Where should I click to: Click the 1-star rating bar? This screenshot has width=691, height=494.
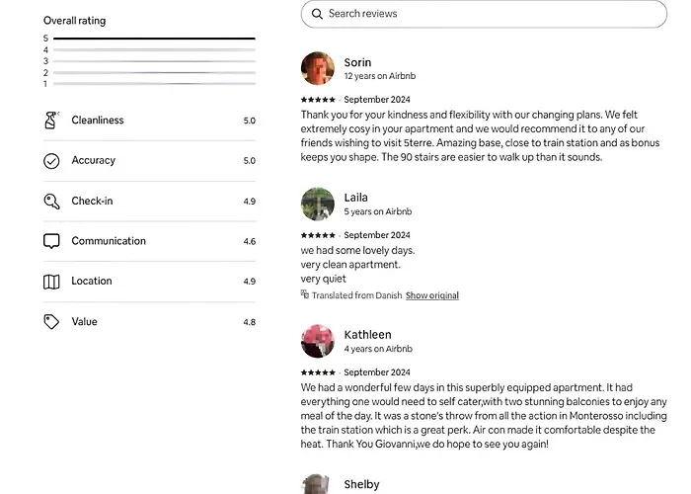click(x=154, y=84)
